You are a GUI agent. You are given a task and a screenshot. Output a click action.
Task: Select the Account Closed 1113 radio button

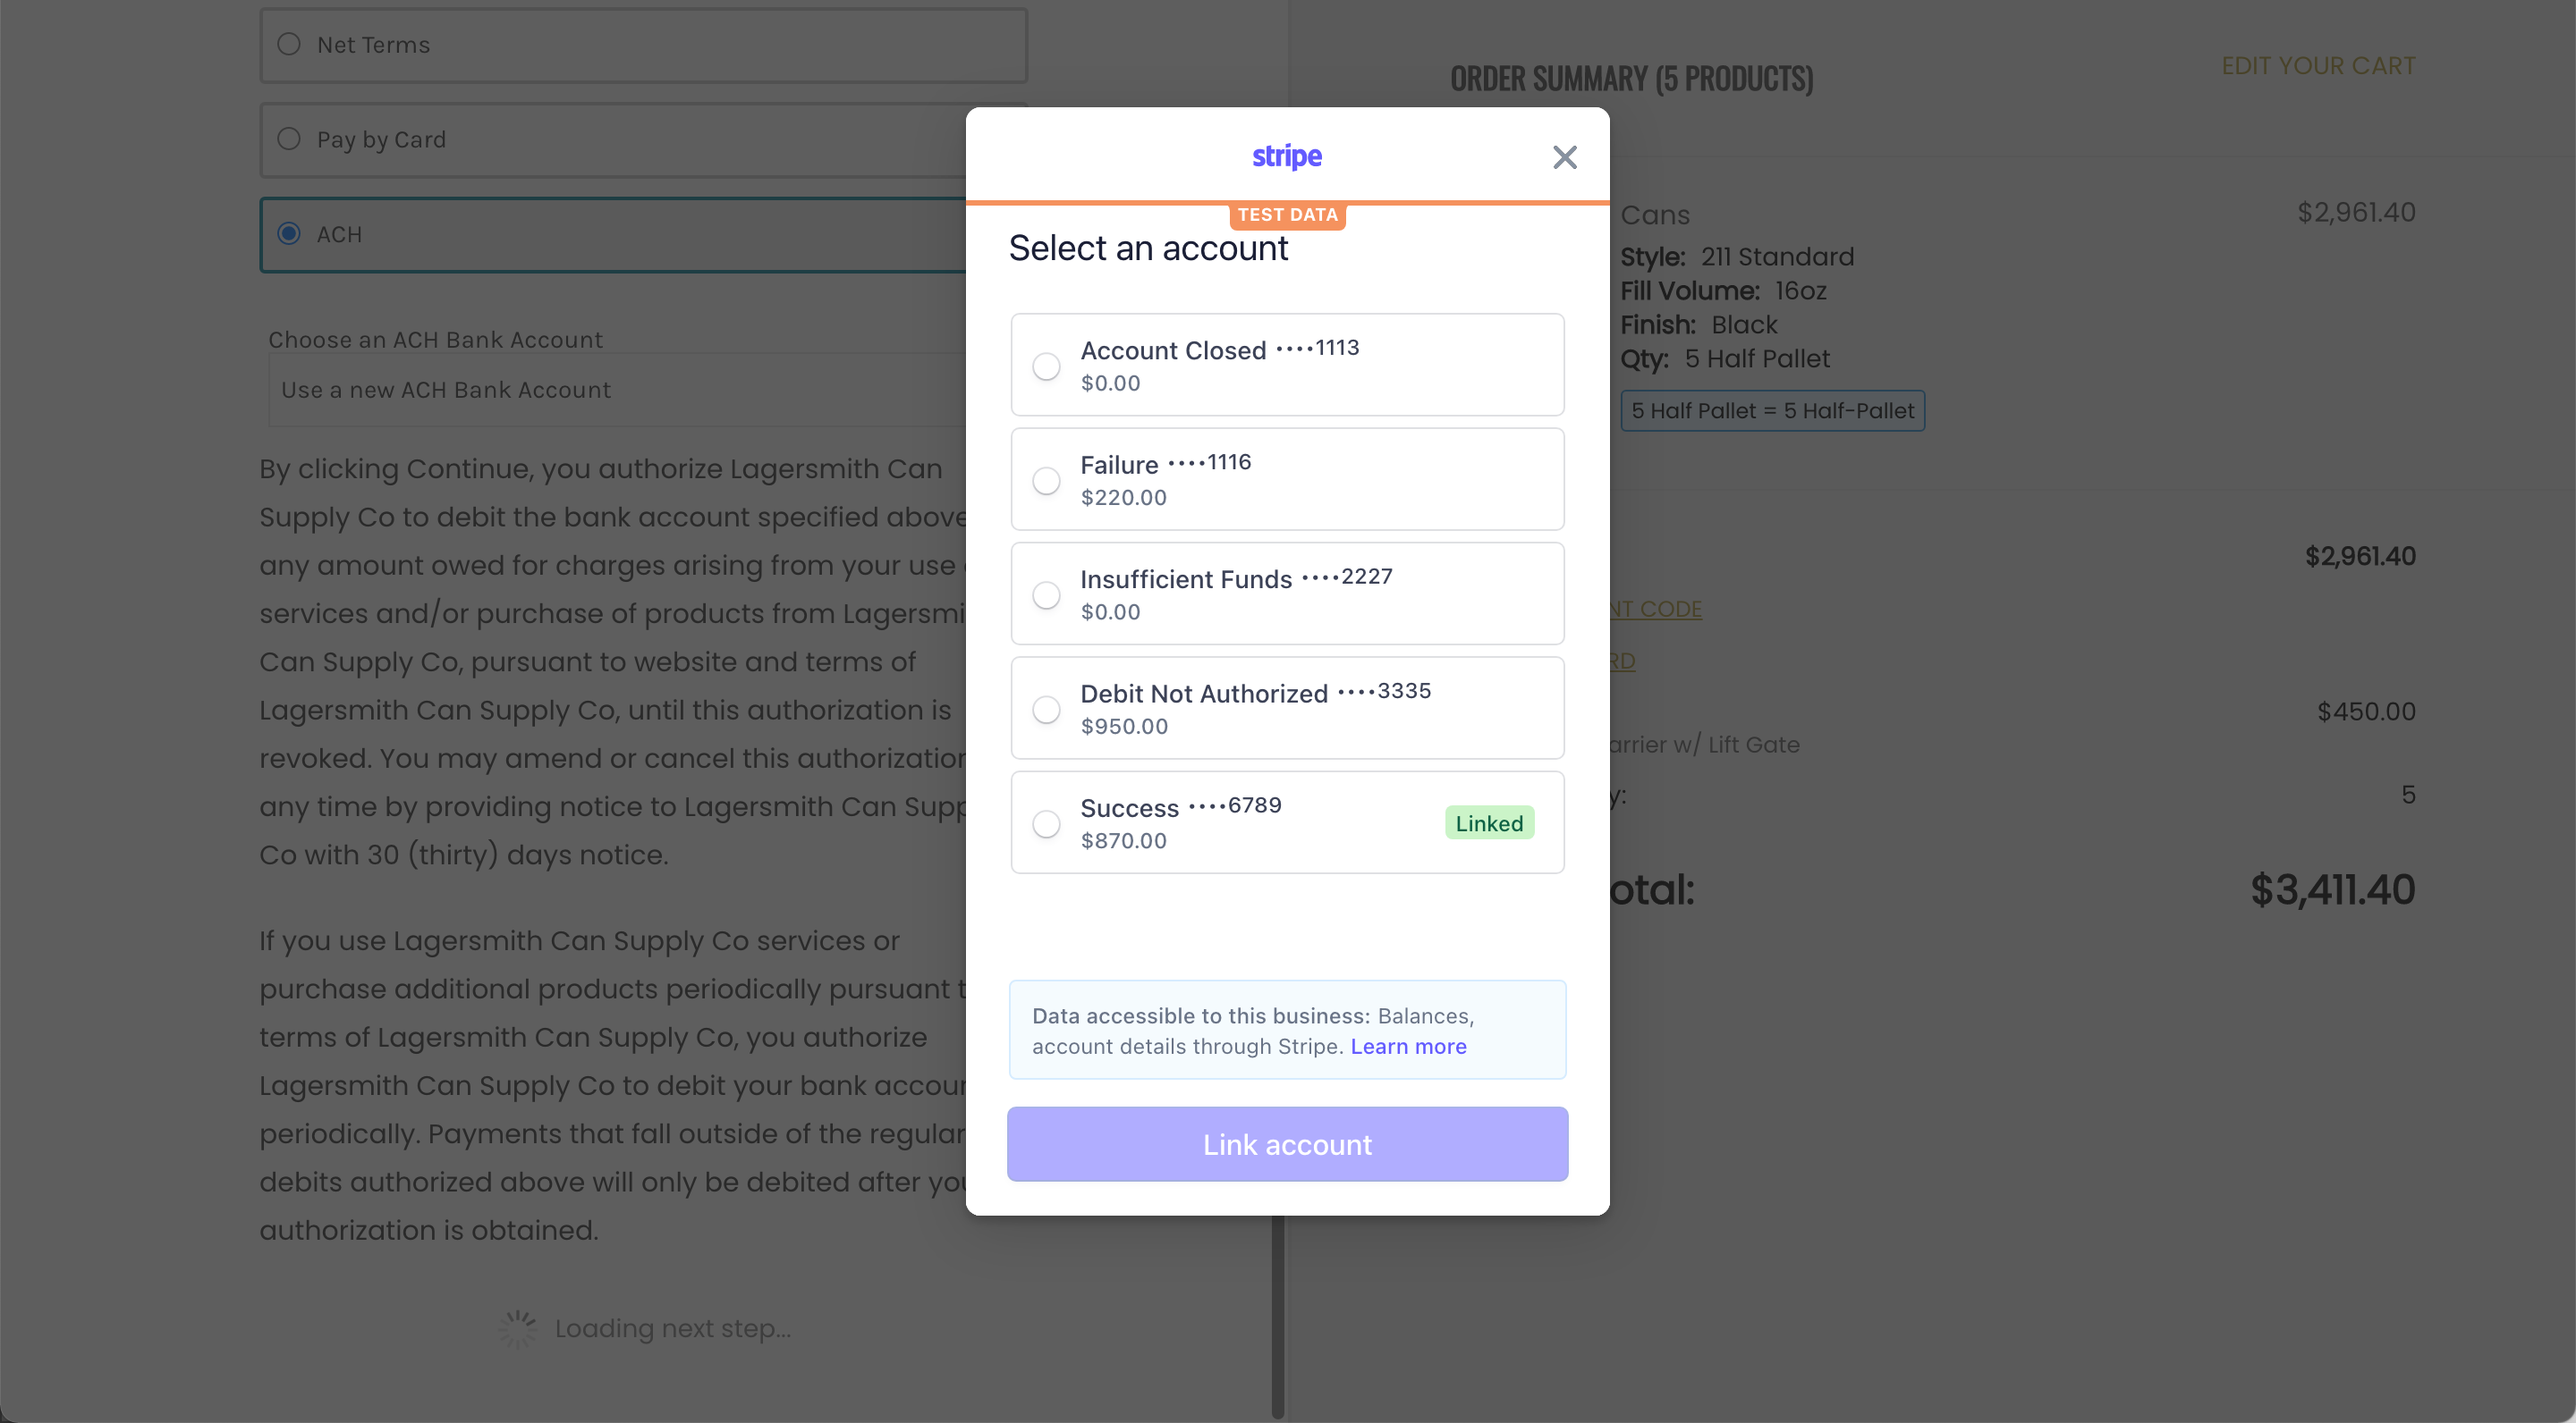tap(1046, 366)
